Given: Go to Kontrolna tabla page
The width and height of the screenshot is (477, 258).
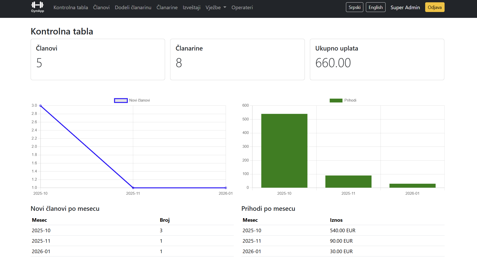Looking at the screenshot, I should click(x=71, y=7).
